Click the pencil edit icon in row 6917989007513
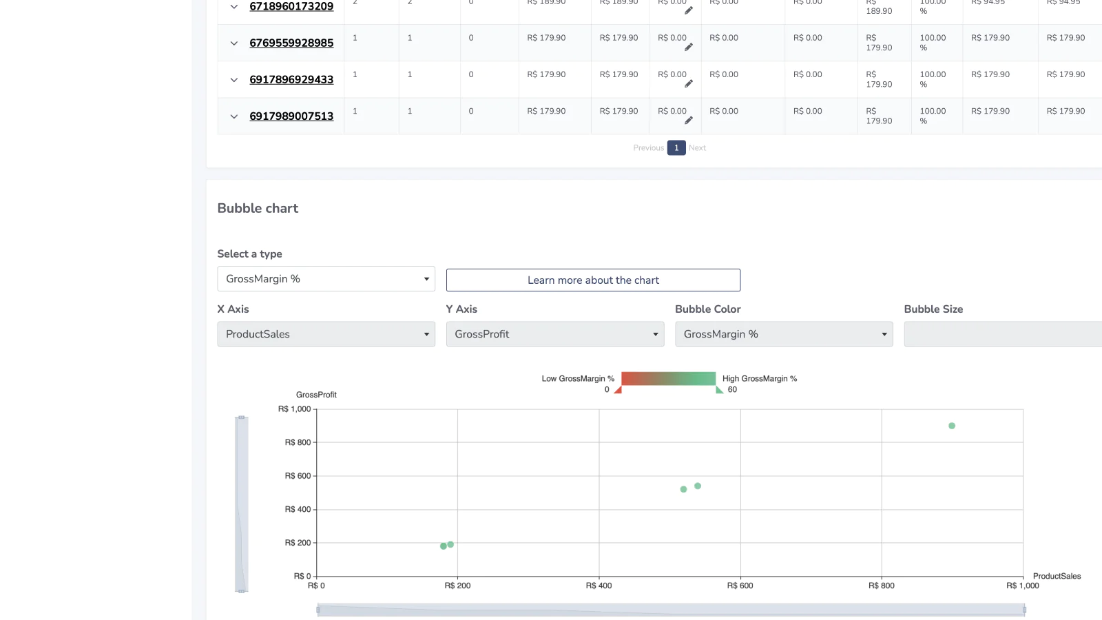Viewport: 1102px width, 620px height. point(688,121)
